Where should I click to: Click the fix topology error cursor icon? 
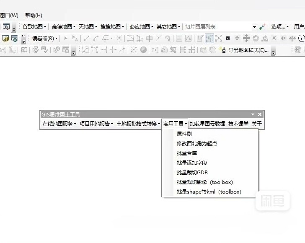[x=57, y=50]
